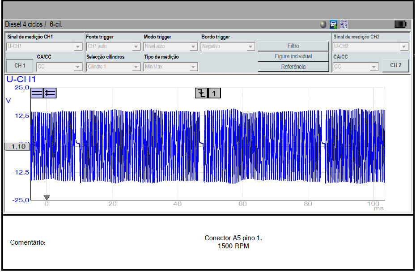Screen dimensions: 416x272
Task: Click the battery status icon
Action: pos(400,24)
